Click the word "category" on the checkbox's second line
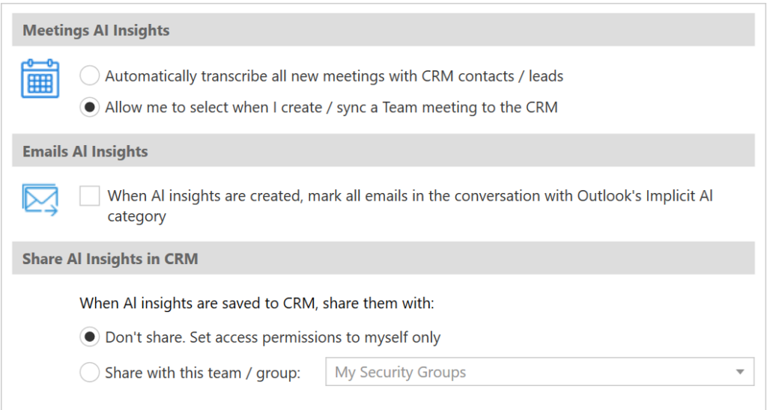Screen dimensions: 767x410 (136, 216)
